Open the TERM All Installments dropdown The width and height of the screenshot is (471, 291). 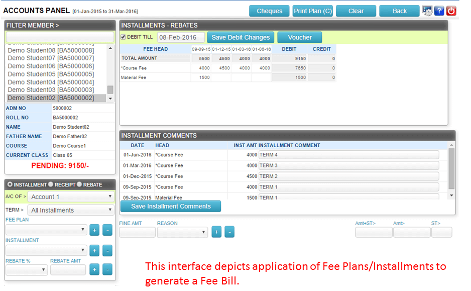(x=70, y=210)
